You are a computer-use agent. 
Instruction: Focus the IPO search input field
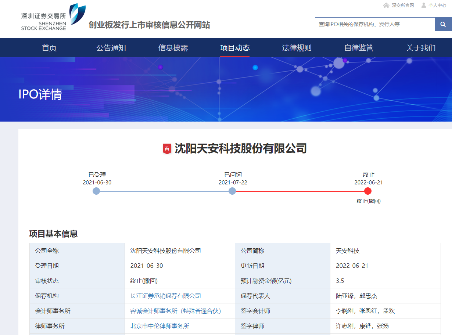click(x=375, y=24)
